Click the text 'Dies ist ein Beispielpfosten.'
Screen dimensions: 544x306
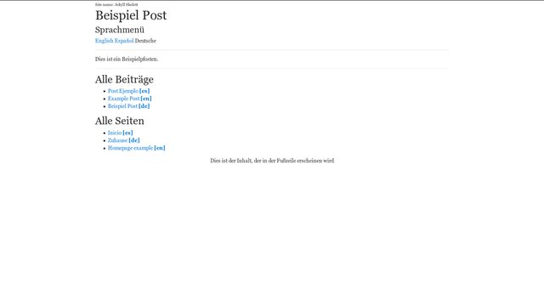click(x=127, y=59)
